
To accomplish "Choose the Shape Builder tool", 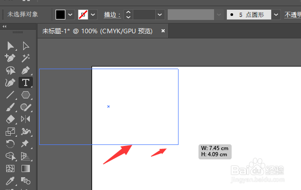I will [11, 156].
